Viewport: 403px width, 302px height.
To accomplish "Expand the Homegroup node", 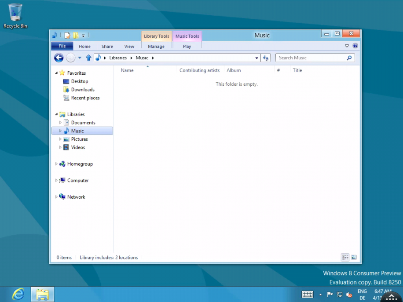I will 56,164.
